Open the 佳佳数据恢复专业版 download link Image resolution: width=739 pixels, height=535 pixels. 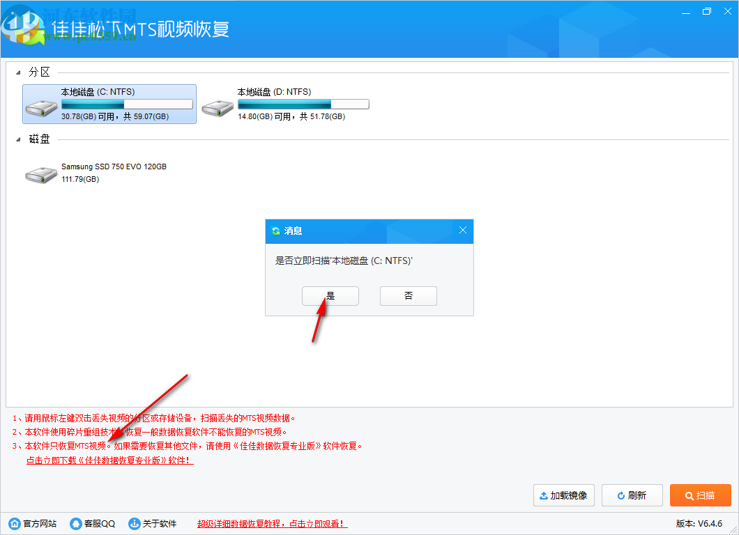[108, 460]
